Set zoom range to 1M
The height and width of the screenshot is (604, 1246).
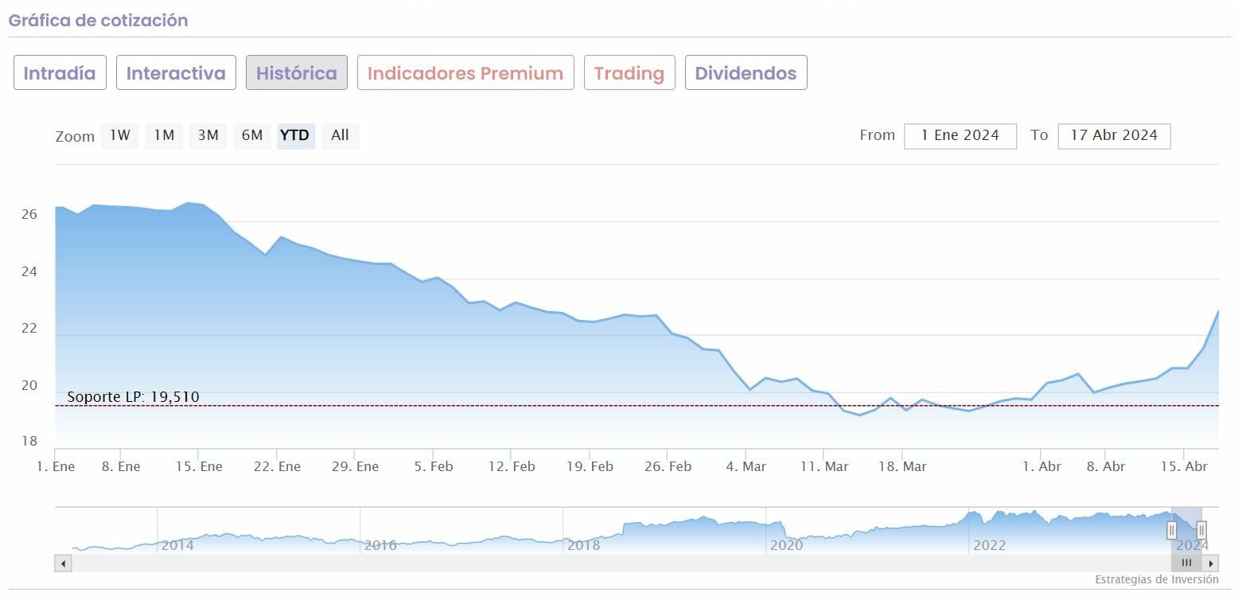[164, 135]
